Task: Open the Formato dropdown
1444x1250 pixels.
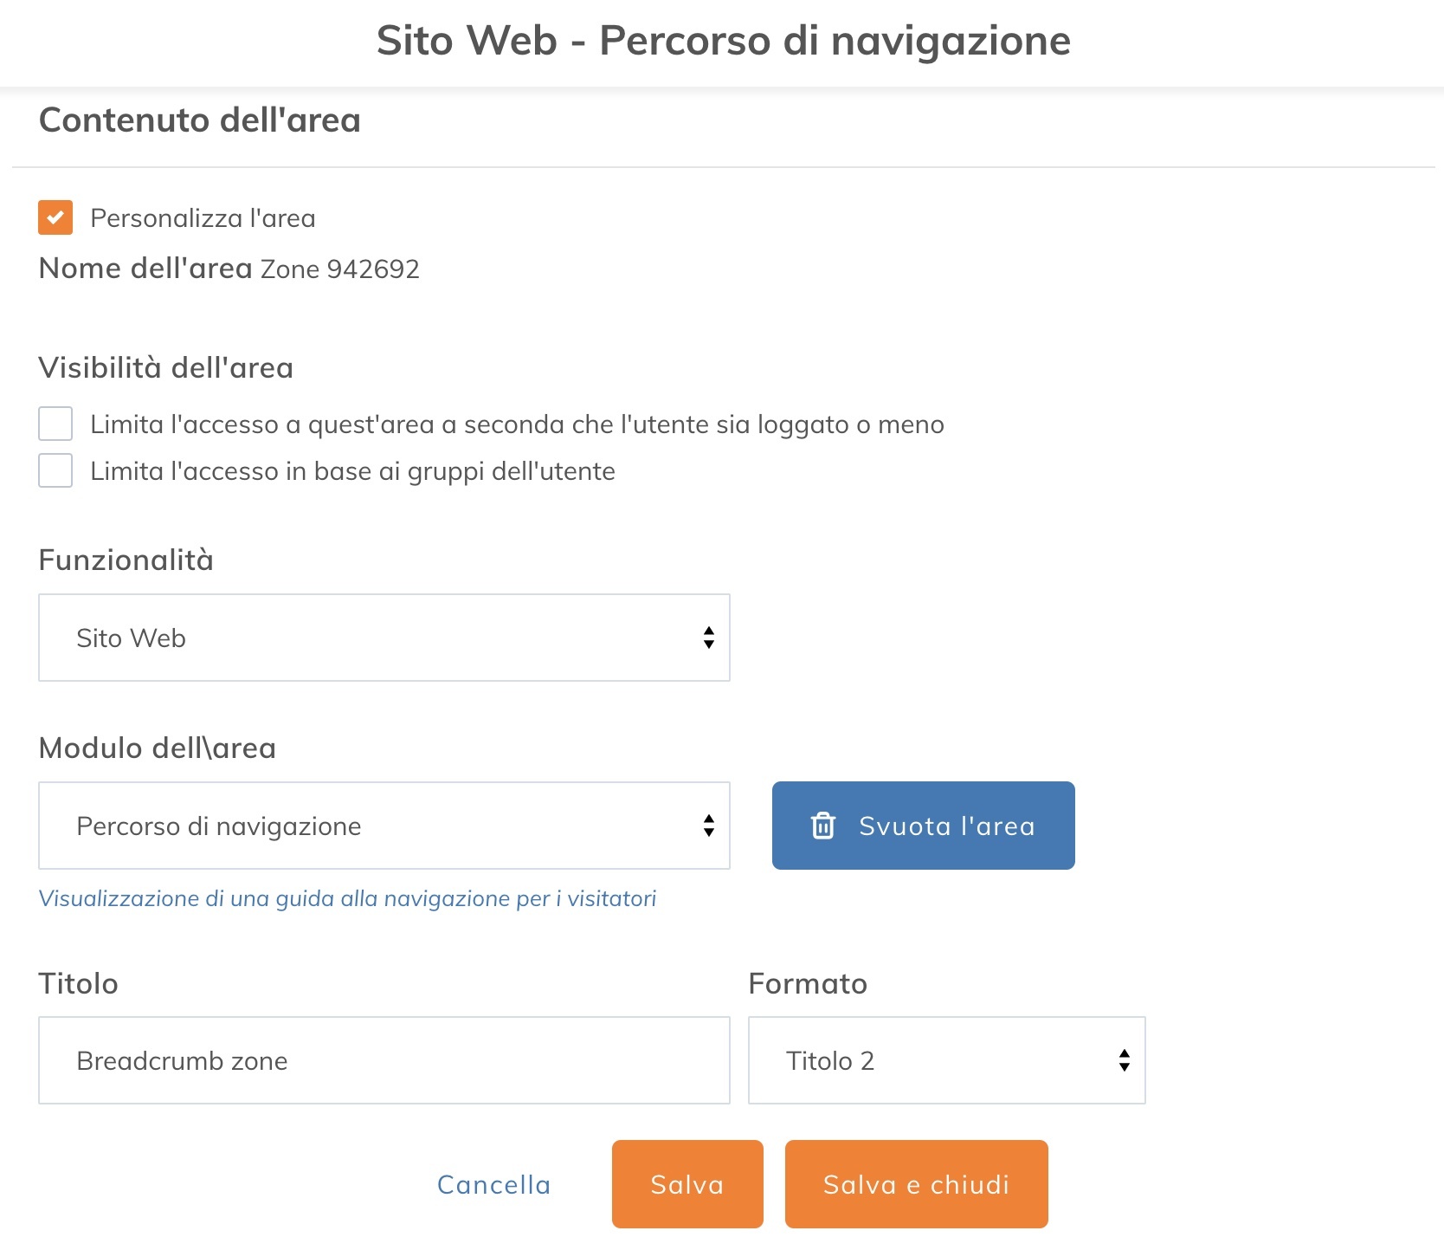Action: click(945, 1060)
